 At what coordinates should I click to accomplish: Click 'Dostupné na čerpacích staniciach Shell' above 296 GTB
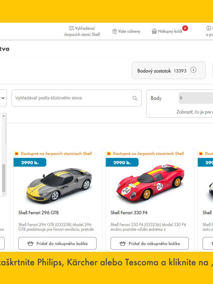[56, 154]
